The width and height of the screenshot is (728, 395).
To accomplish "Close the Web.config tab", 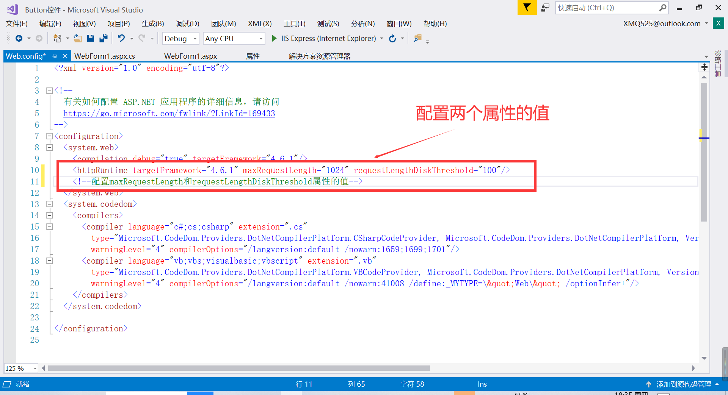I will tap(65, 56).
